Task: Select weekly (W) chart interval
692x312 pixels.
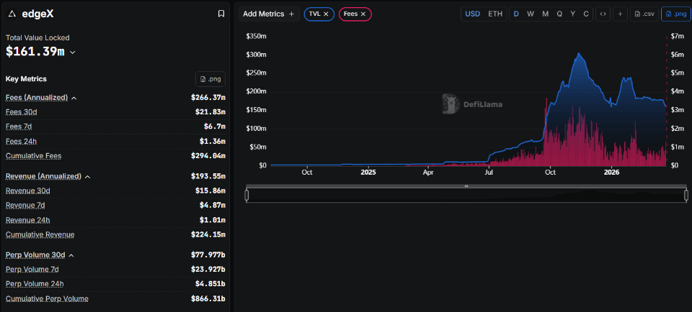Action: (x=530, y=14)
